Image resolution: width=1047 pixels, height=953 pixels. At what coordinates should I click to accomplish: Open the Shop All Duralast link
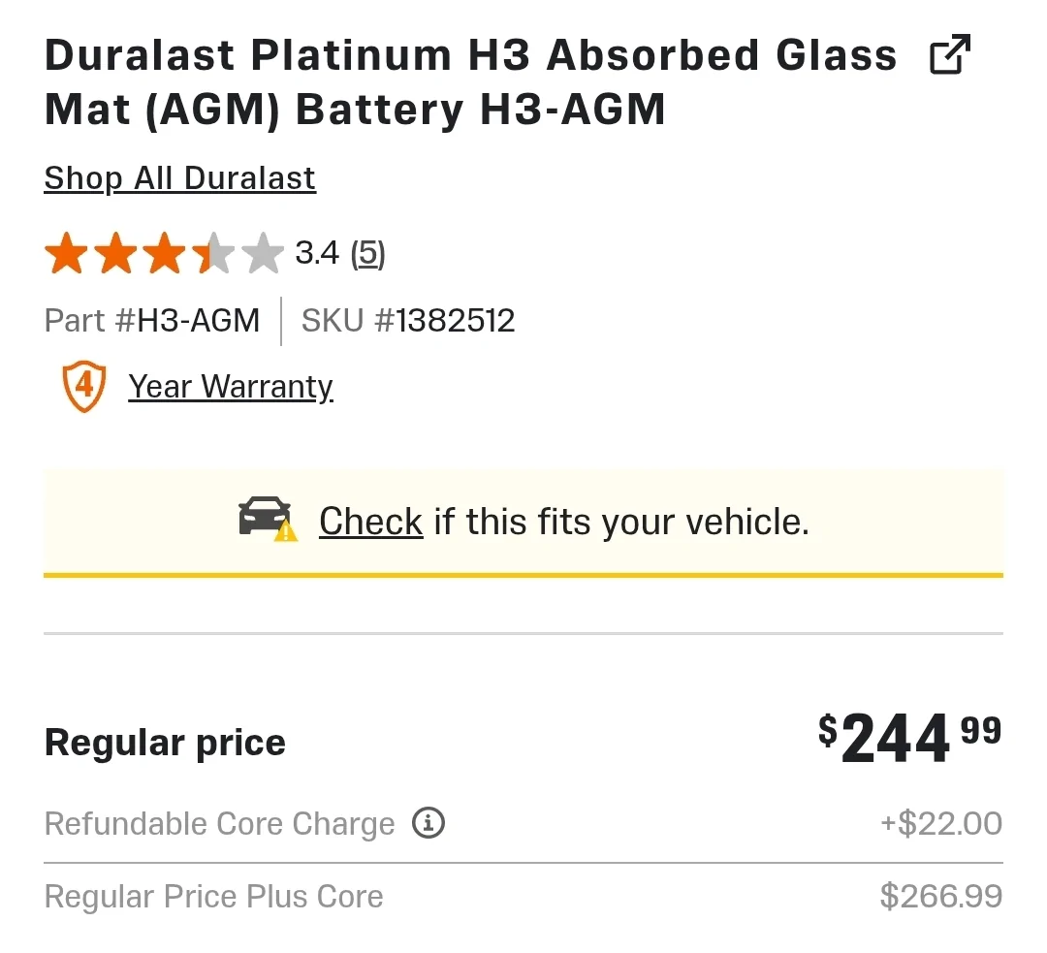[x=180, y=178]
